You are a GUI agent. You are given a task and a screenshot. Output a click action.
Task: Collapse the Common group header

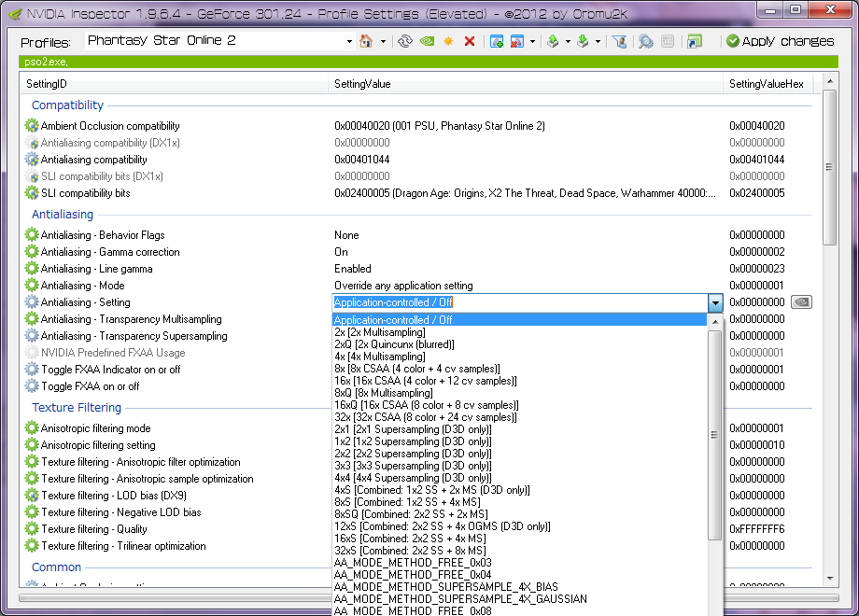point(56,567)
